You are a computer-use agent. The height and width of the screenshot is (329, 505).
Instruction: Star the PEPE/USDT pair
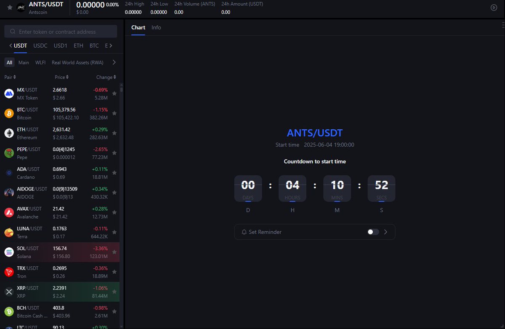(x=114, y=153)
